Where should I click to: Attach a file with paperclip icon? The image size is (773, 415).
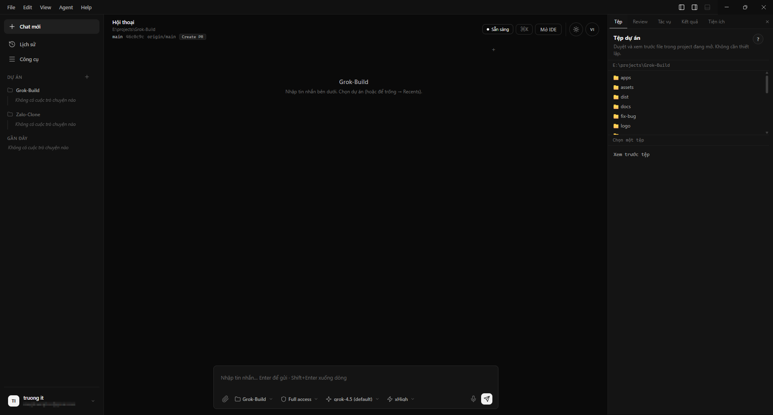pyautogui.click(x=225, y=399)
